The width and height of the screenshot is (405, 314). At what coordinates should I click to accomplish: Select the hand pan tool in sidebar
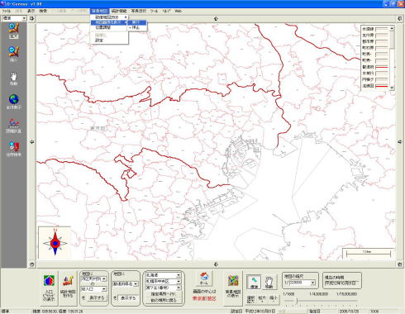click(13, 78)
